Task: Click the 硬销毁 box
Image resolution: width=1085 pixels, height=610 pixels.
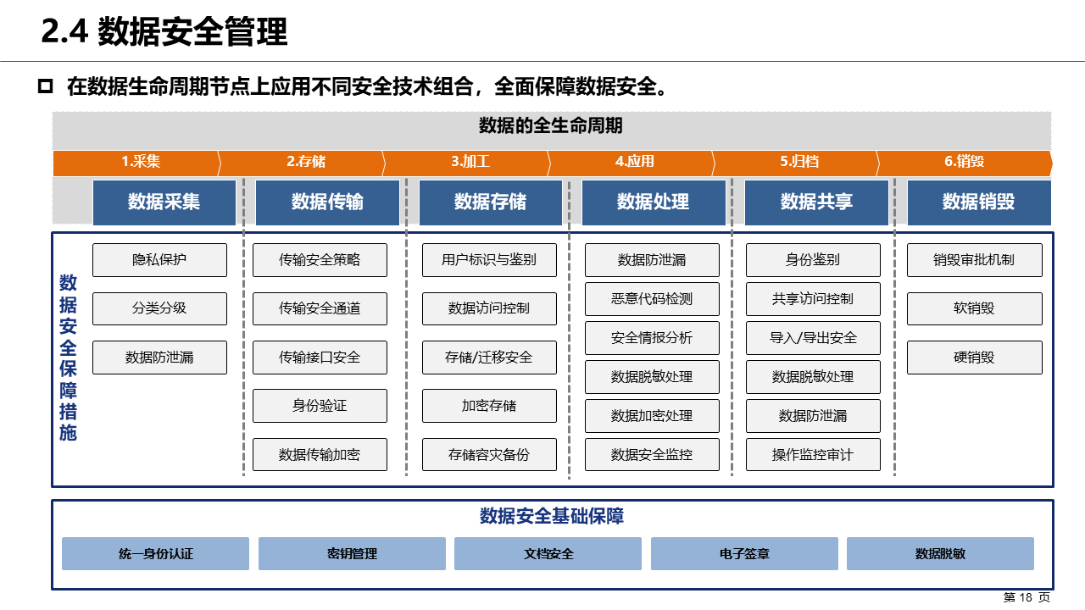Action: (x=974, y=358)
